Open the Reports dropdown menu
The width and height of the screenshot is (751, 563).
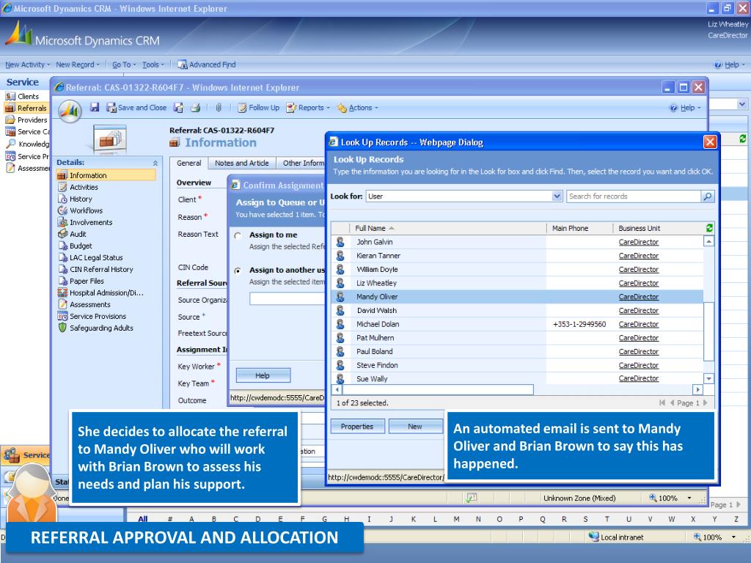[309, 108]
